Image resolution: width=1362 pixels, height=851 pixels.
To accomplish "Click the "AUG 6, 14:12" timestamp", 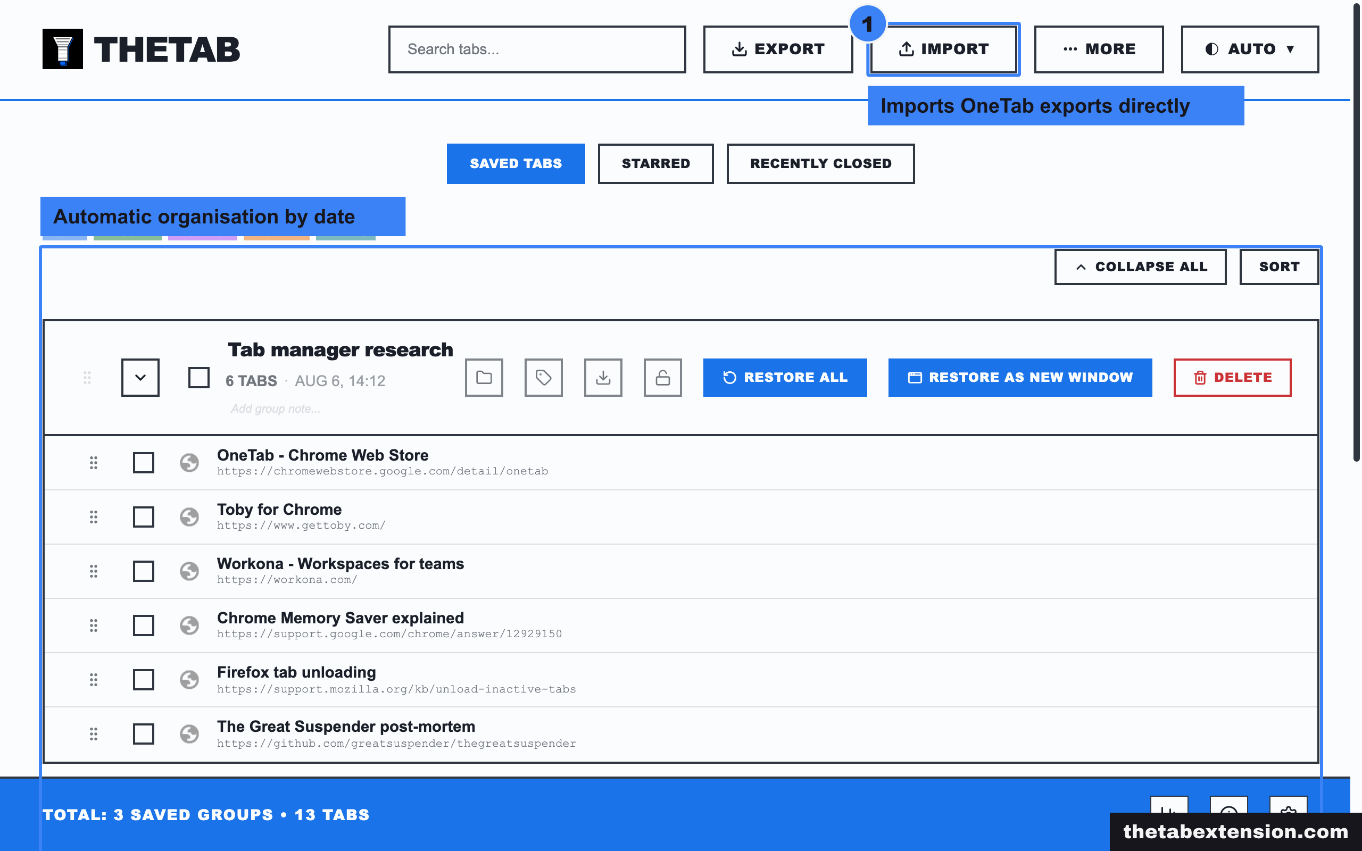I will coord(340,381).
